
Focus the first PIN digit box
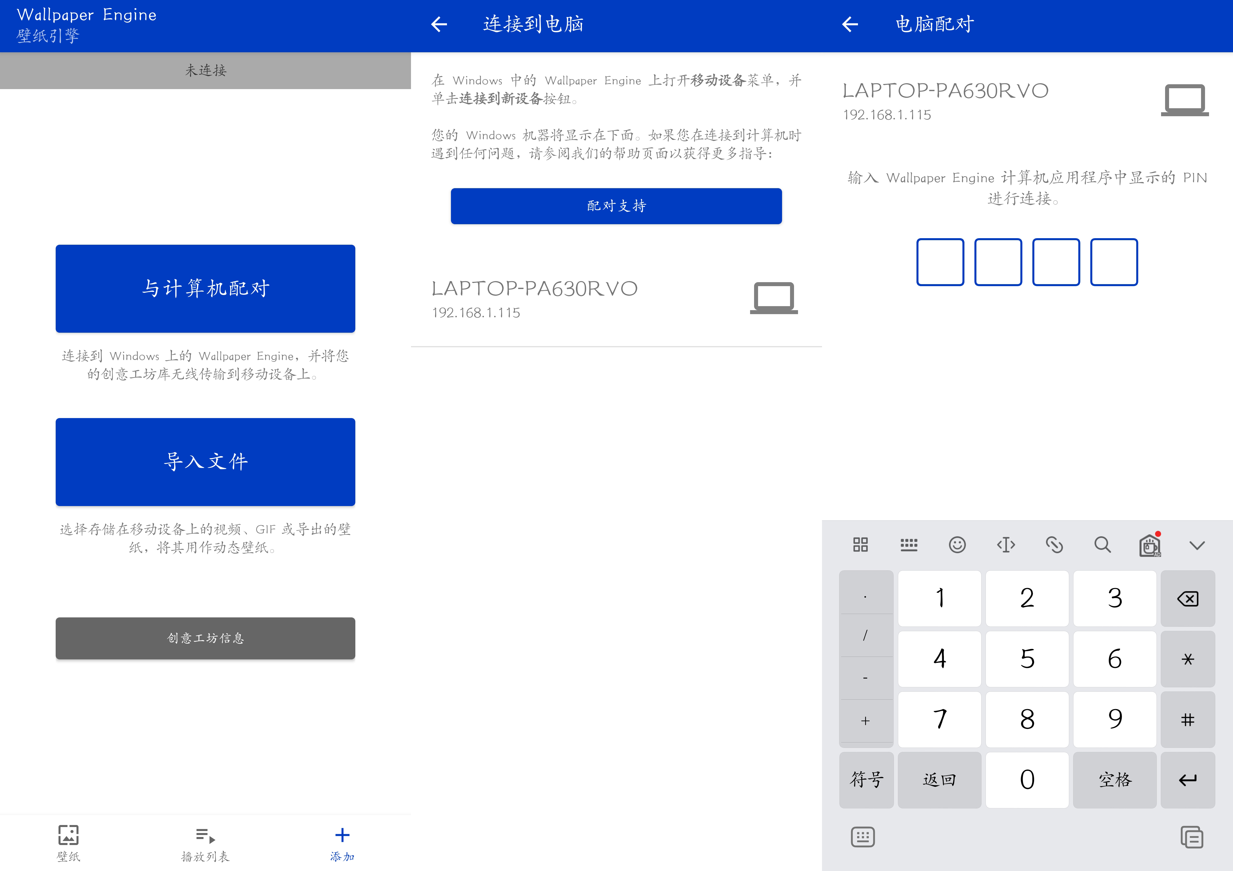pyautogui.click(x=940, y=262)
